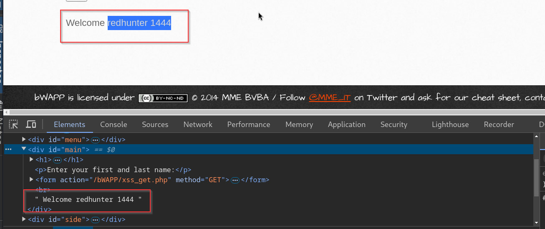Click the ellipsis badge inside the form element
Screen dimensions: 545x229
(x=235, y=180)
